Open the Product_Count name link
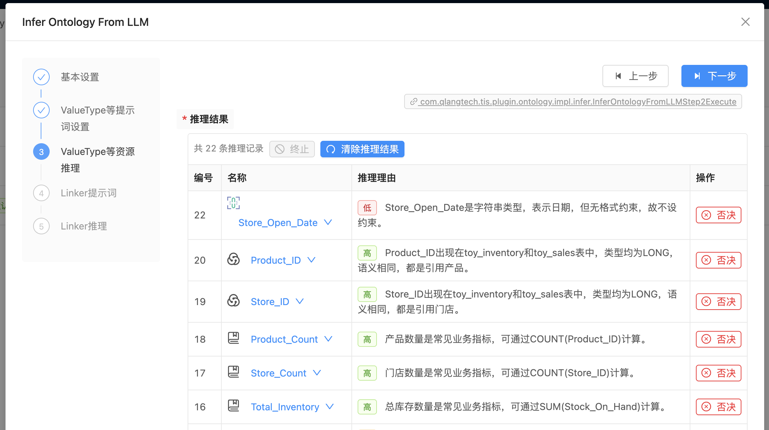The image size is (769, 430). (x=284, y=339)
